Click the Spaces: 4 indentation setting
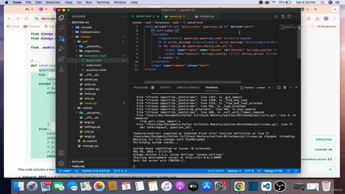Viewport: 345px width, 194px height. tap(234, 171)
